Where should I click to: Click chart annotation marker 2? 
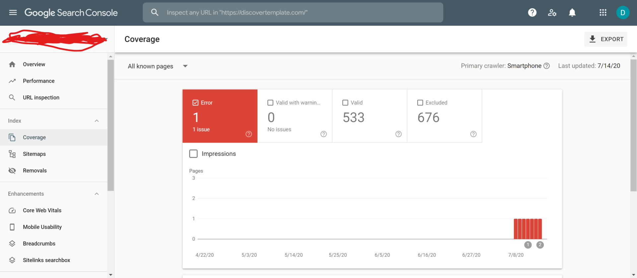(x=540, y=245)
